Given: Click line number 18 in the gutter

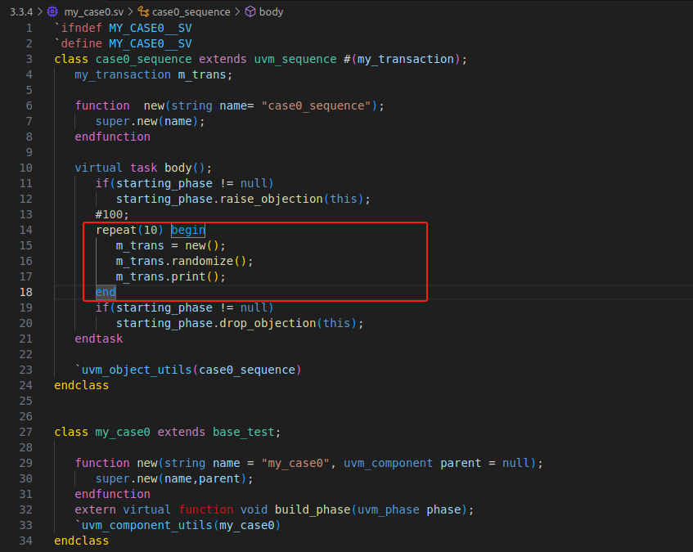Looking at the screenshot, I should click(26, 292).
